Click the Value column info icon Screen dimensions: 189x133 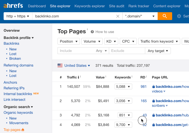106,76
